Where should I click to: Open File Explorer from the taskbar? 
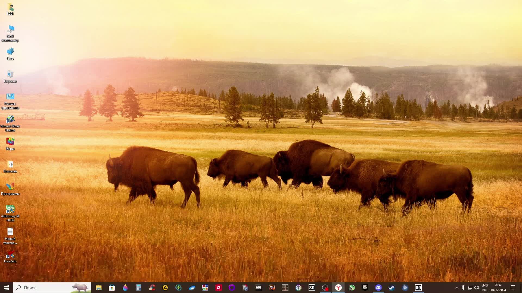[x=98, y=288]
